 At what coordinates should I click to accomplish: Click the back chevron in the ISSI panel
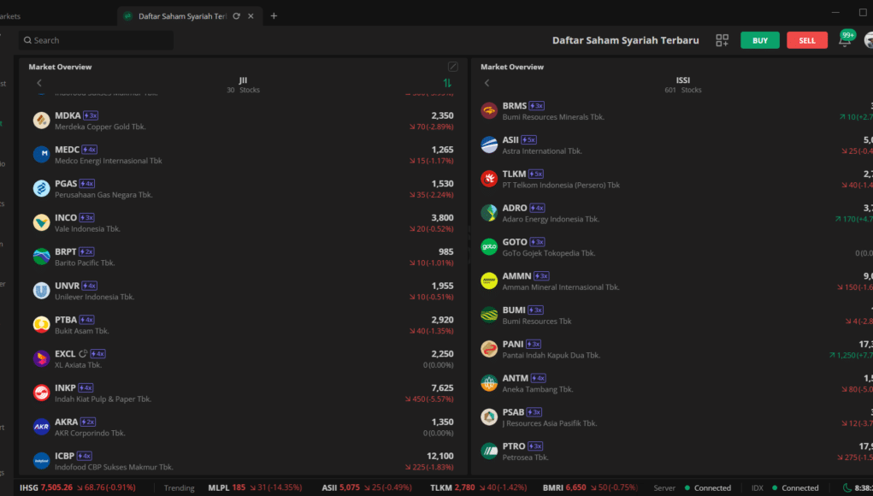pyautogui.click(x=487, y=82)
